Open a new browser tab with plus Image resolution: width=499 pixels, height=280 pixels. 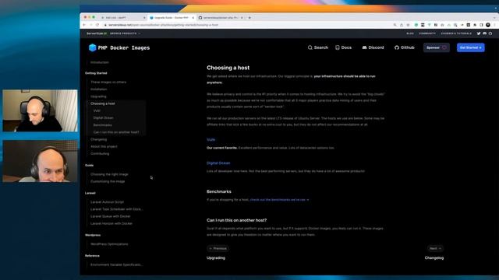tap(249, 18)
